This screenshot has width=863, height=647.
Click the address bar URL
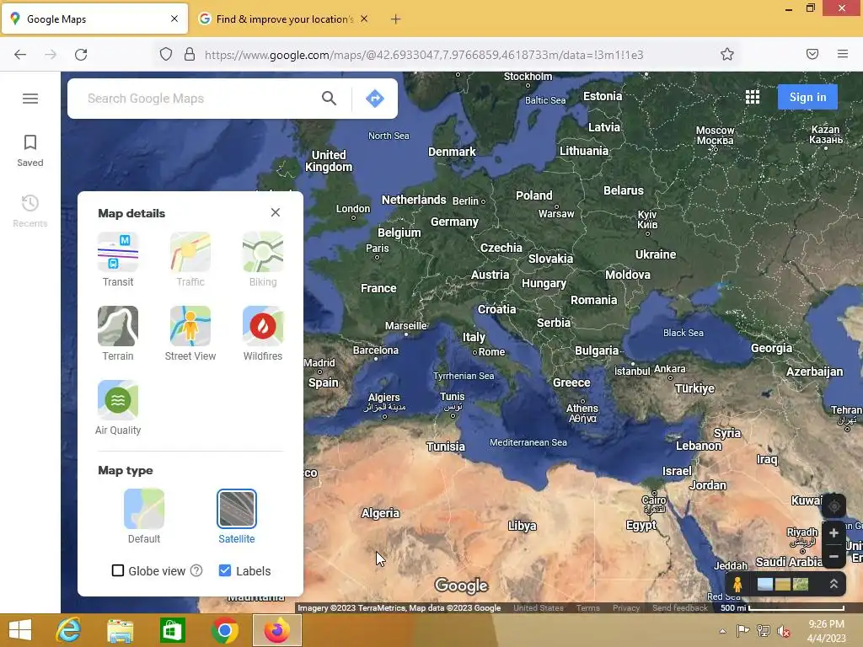click(424, 55)
